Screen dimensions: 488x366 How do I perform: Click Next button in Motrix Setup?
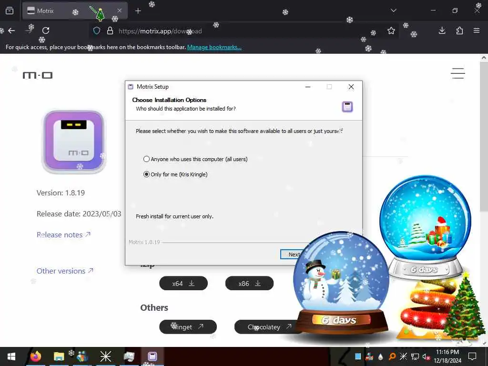pyautogui.click(x=293, y=254)
